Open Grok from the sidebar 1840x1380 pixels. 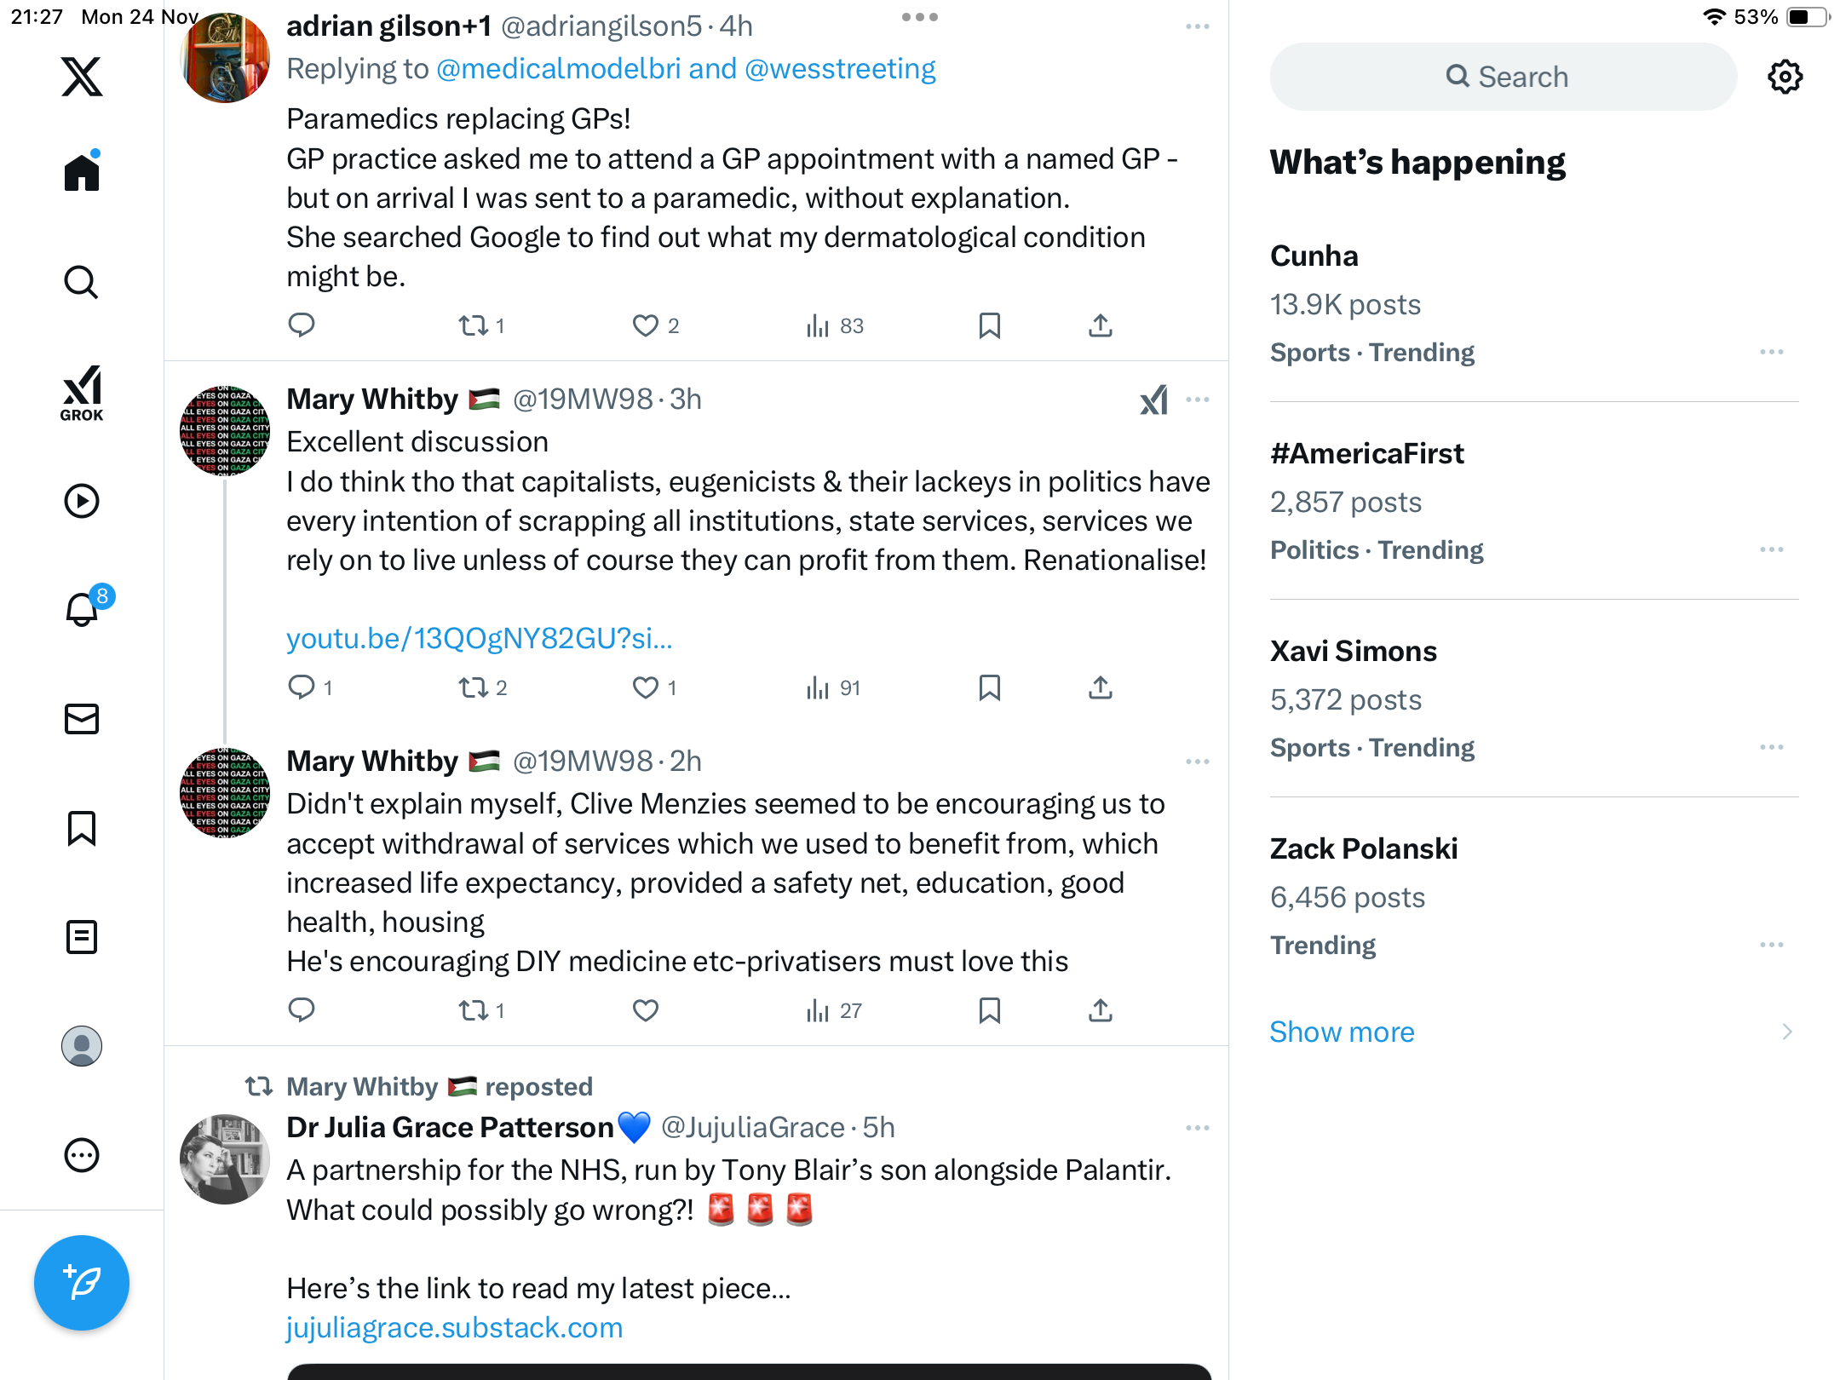(x=82, y=393)
